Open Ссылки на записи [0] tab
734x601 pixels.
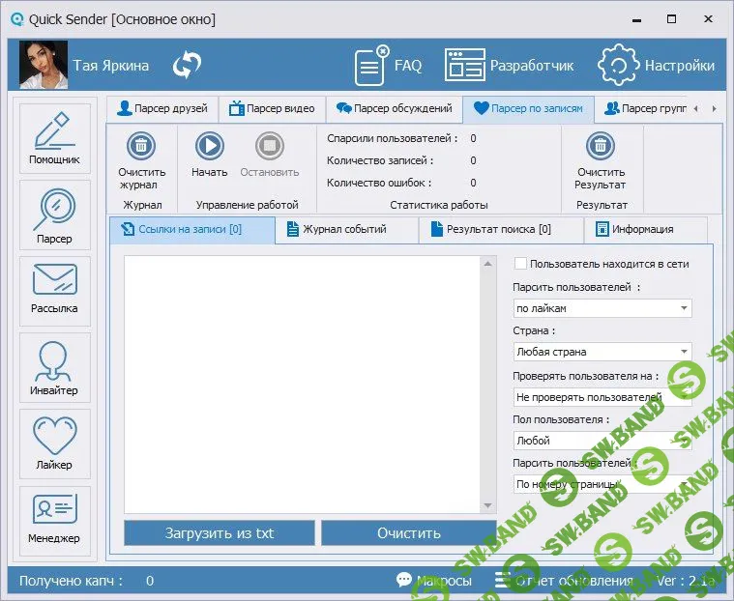pyautogui.click(x=192, y=230)
